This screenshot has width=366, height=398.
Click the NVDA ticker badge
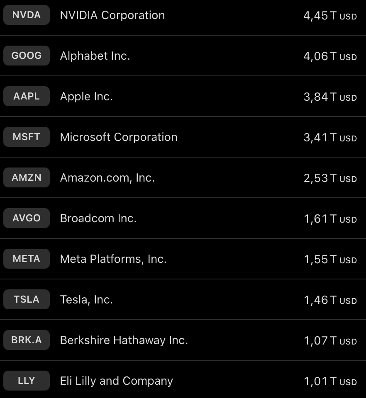[27, 15]
